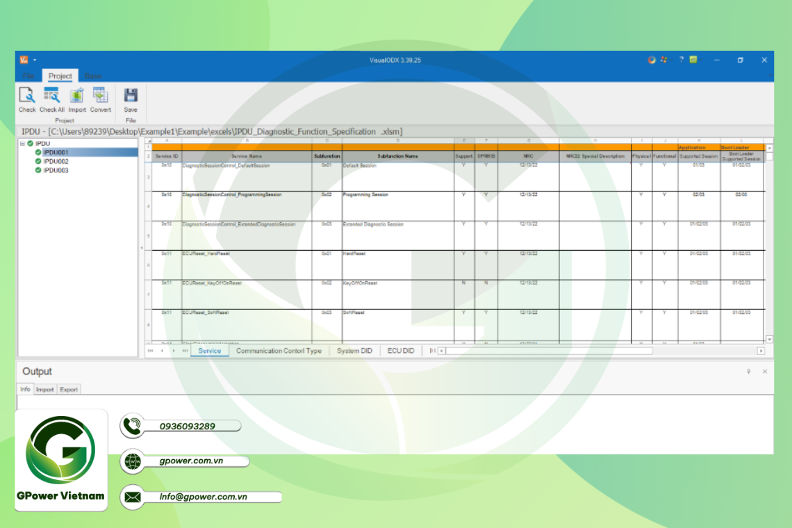Open the four-color squares style menu
Screen dimensions: 792x528
tap(663, 60)
